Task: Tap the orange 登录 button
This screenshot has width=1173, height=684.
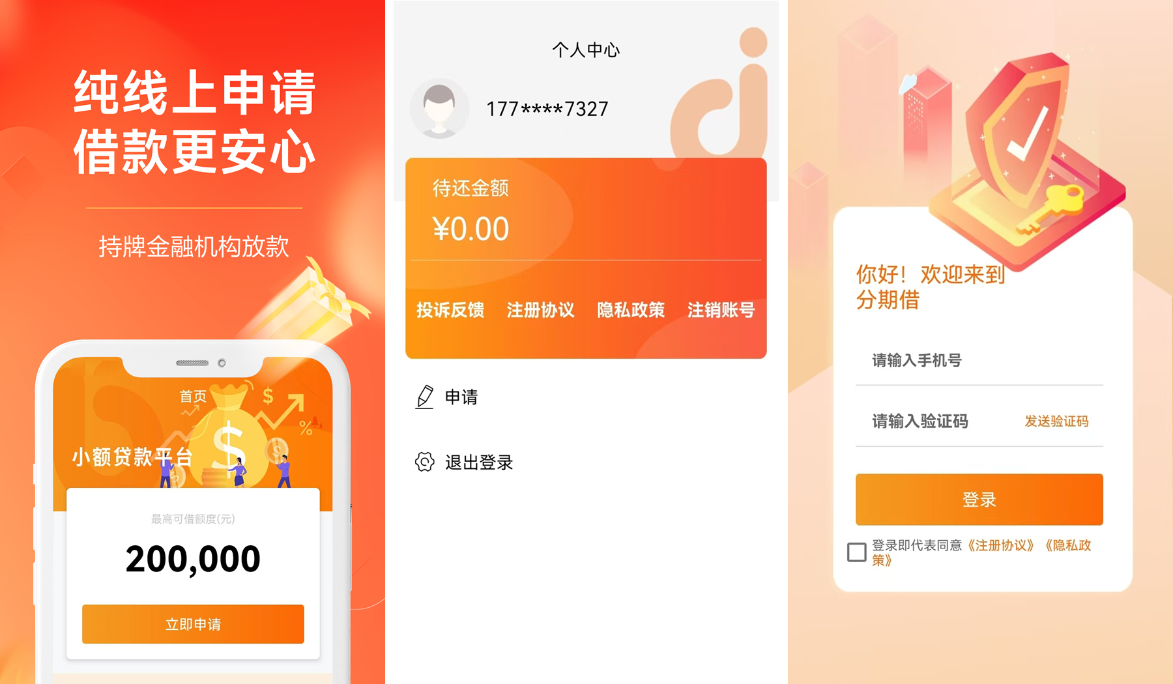Action: click(x=979, y=499)
